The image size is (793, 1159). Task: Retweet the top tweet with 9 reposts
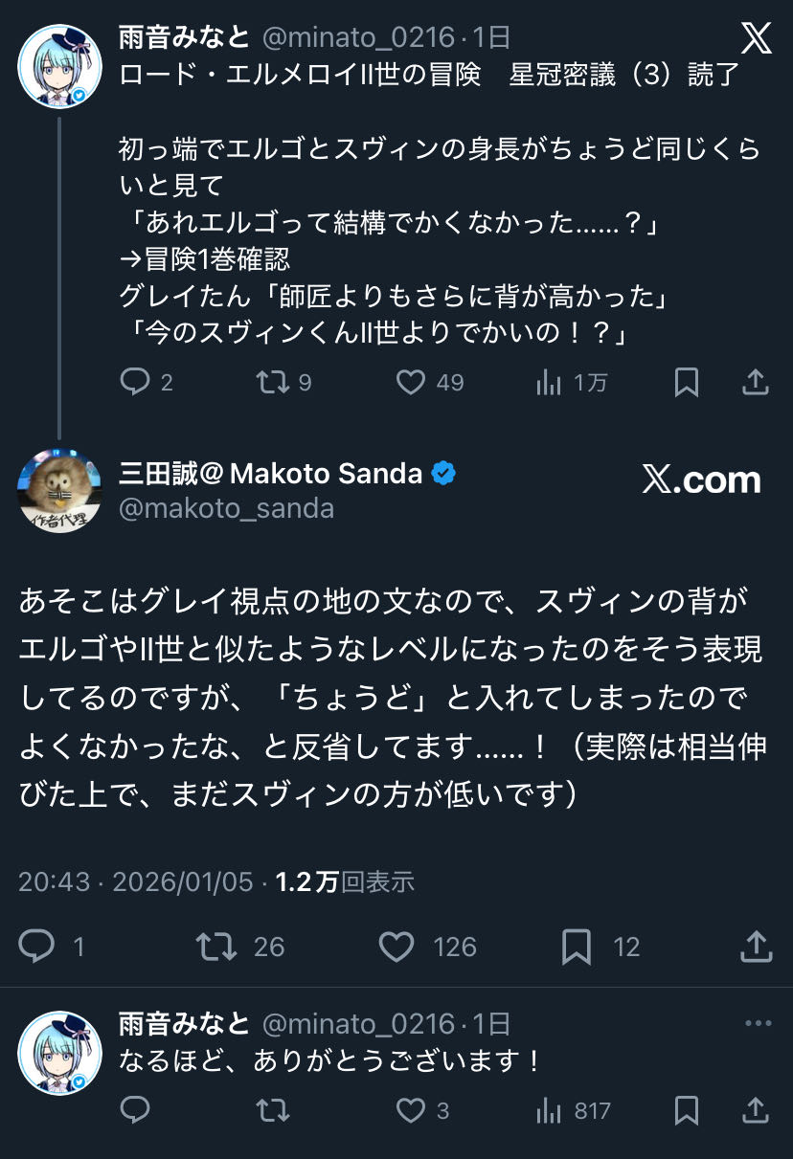click(x=272, y=383)
